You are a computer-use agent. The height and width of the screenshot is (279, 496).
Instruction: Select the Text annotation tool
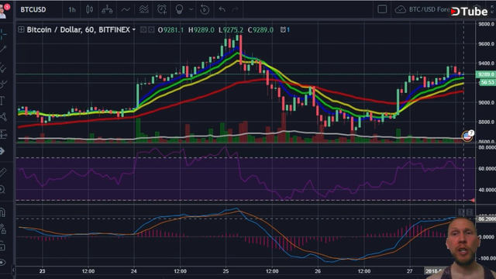point(2,101)
